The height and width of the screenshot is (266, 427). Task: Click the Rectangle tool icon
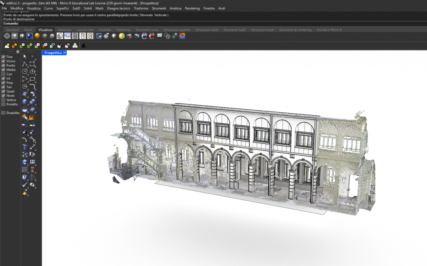coord(32,79)
